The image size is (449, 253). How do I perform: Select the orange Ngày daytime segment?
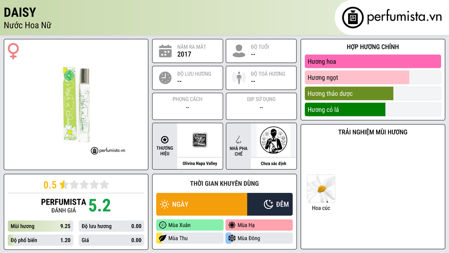tap(202, 204)
